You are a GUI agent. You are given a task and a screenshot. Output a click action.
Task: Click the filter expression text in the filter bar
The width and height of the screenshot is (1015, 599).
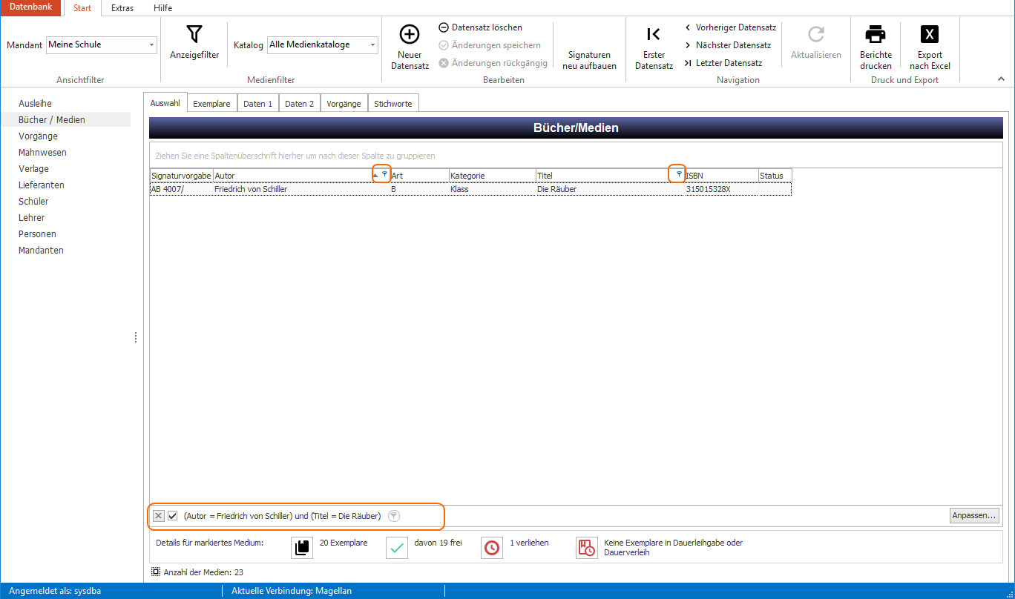[282, 516]
